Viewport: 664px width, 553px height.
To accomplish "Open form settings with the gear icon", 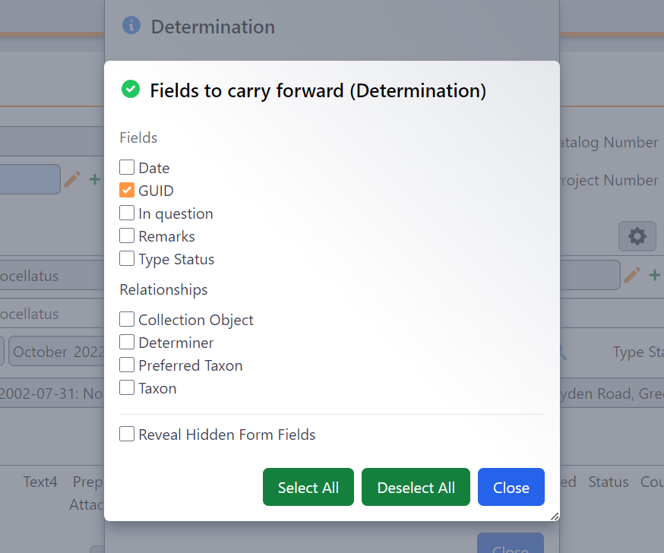I will pyautogui.click(x=637, y=236).
